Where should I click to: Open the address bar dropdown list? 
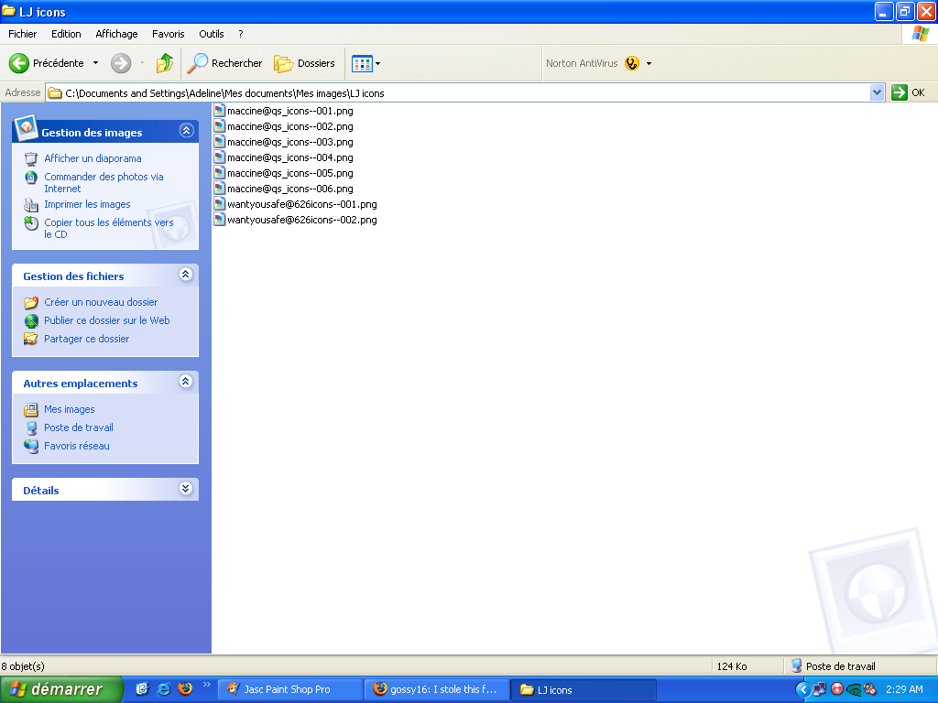[x=877, y=92]
